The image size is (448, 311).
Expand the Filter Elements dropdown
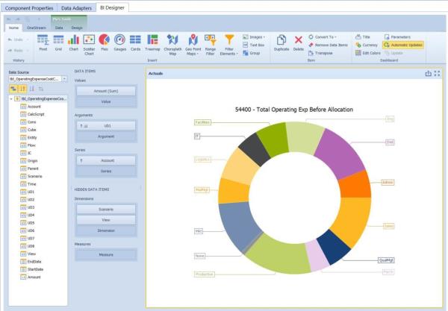point(229,43)
